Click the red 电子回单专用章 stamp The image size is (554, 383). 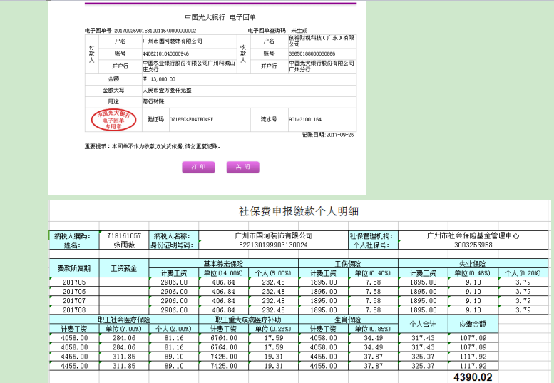[x=113, y=120]
